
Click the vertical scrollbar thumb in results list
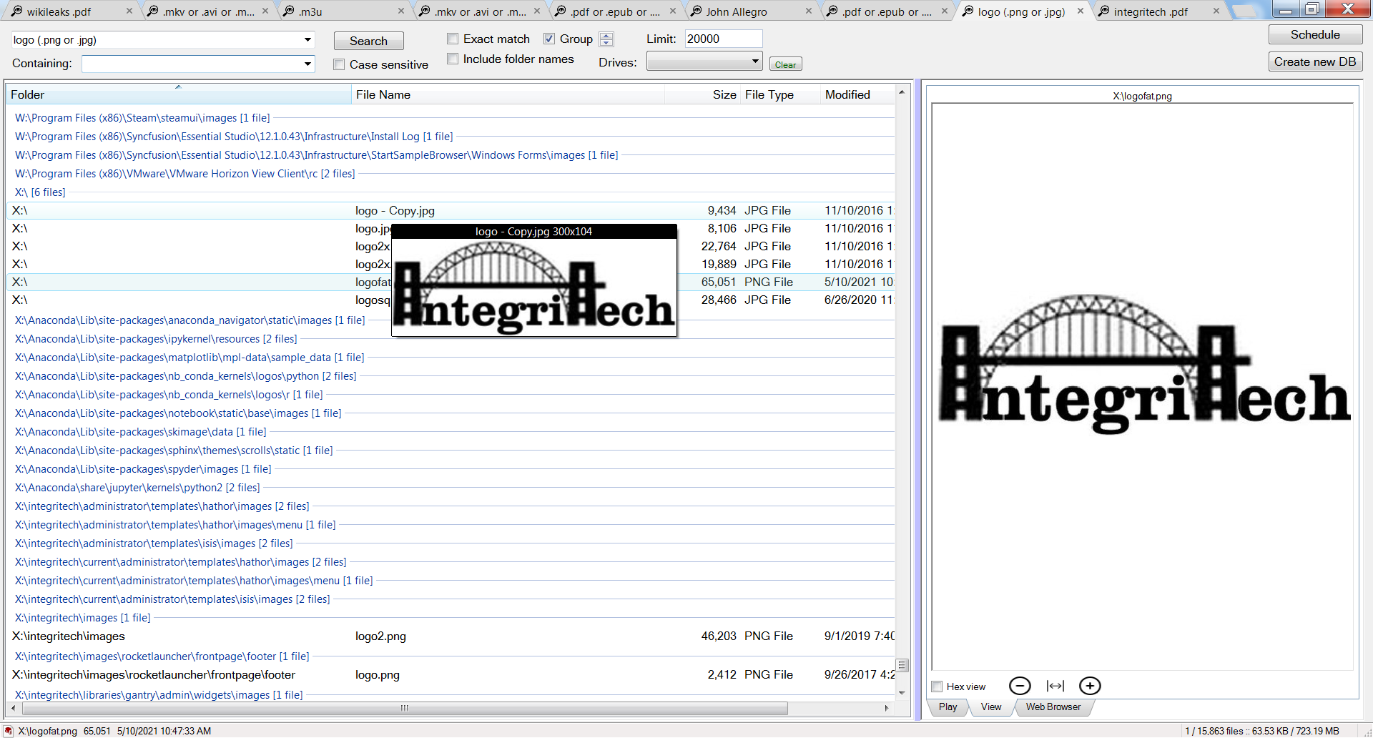point(902,665)
